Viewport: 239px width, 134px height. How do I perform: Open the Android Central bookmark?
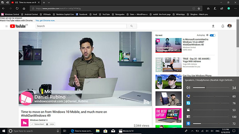29,14
